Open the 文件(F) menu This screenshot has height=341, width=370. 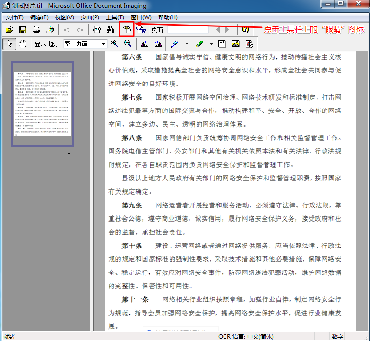click(x=14, y=17)
